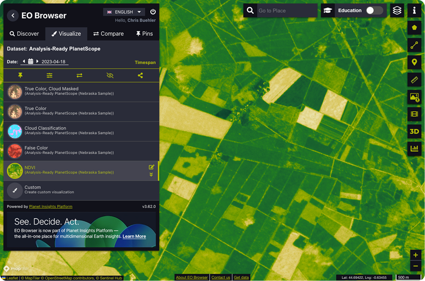This screenshot has width=425, height=281.
Task: Select the measure ruler tool
Action: pyautogui.click(x=414, y=80)
